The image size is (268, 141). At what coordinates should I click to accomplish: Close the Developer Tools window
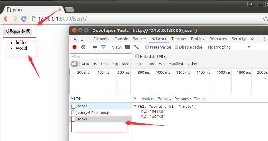point(74,31)
